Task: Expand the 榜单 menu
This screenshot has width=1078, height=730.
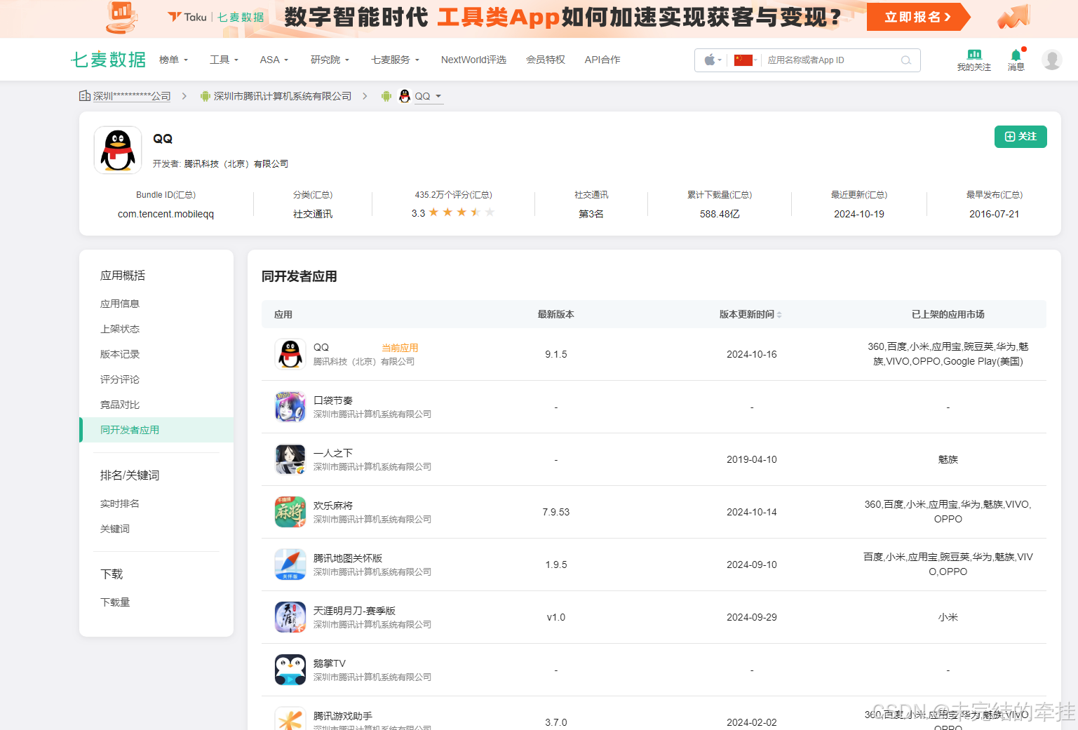Action: click(x=173, y=60)
